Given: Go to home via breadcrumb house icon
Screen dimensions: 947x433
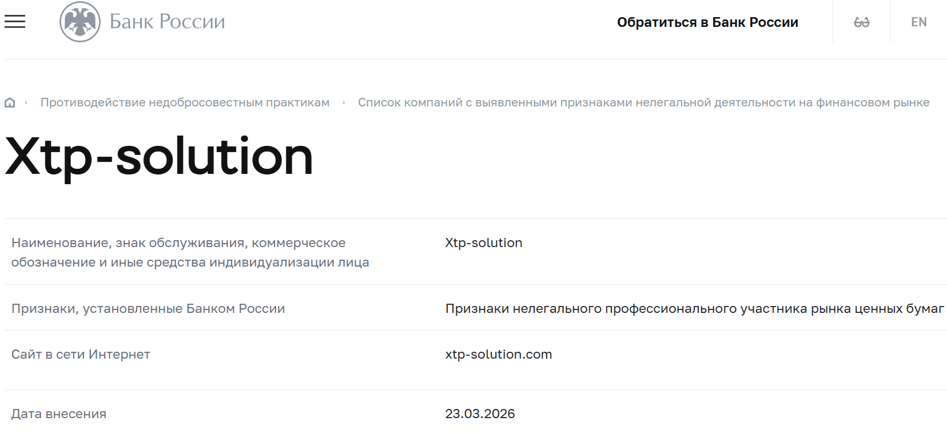Looking at the screenshot, I should [x=10, y=103].
